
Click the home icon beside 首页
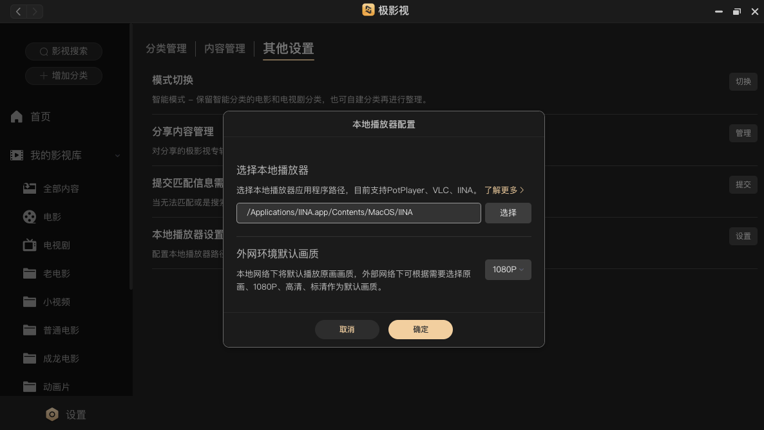coord(17,117)
